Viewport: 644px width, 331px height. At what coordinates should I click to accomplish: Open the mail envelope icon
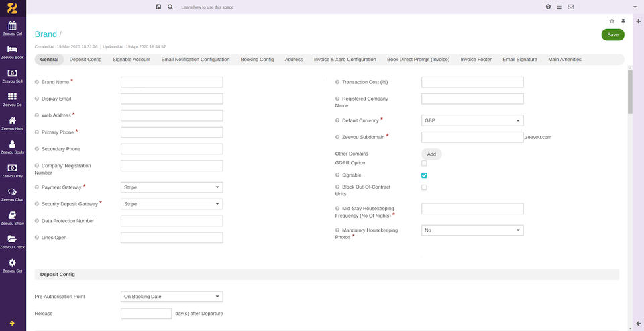(570, 7)
